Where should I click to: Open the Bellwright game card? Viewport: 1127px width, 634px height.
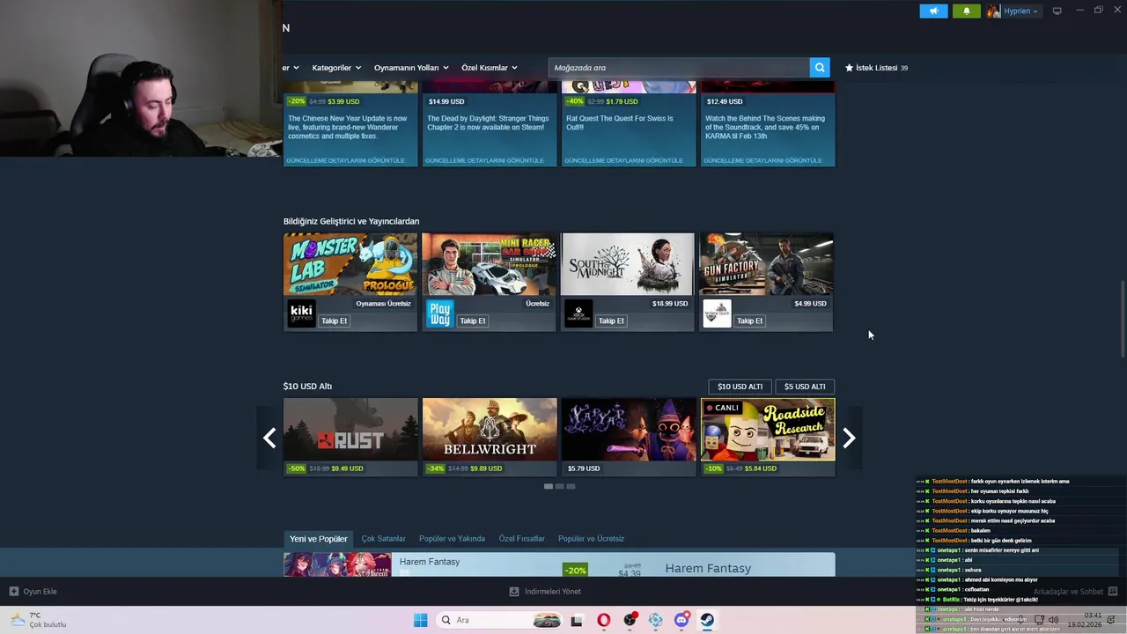490,437
